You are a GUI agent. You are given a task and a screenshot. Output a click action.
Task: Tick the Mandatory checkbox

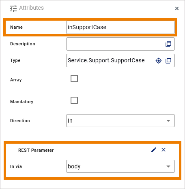tap(74, 100)
